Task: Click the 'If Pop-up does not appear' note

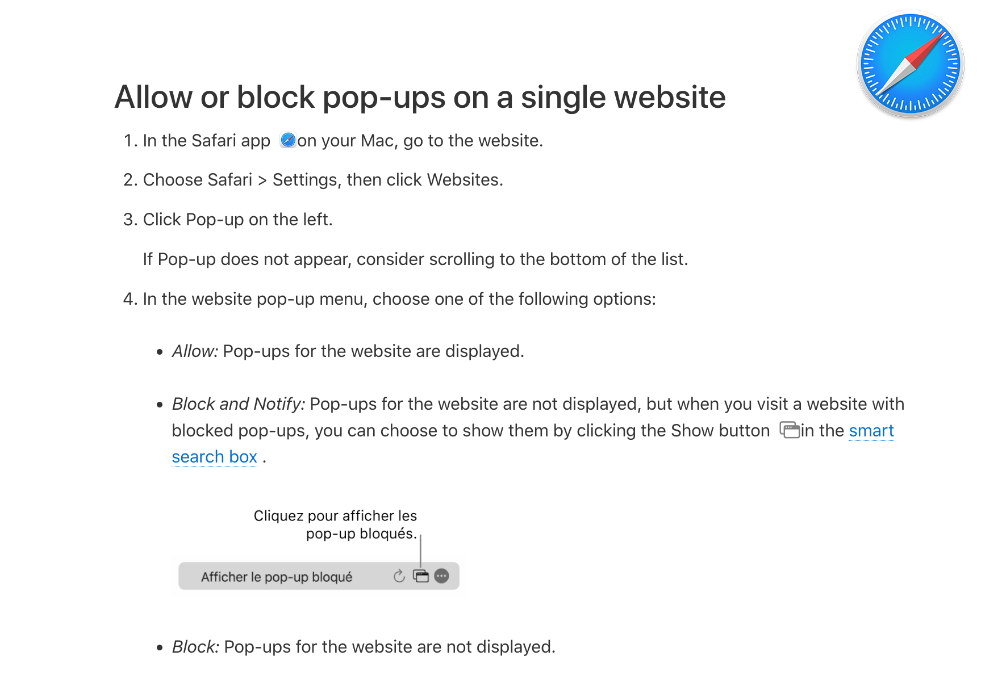Action: tap(415, 259)
